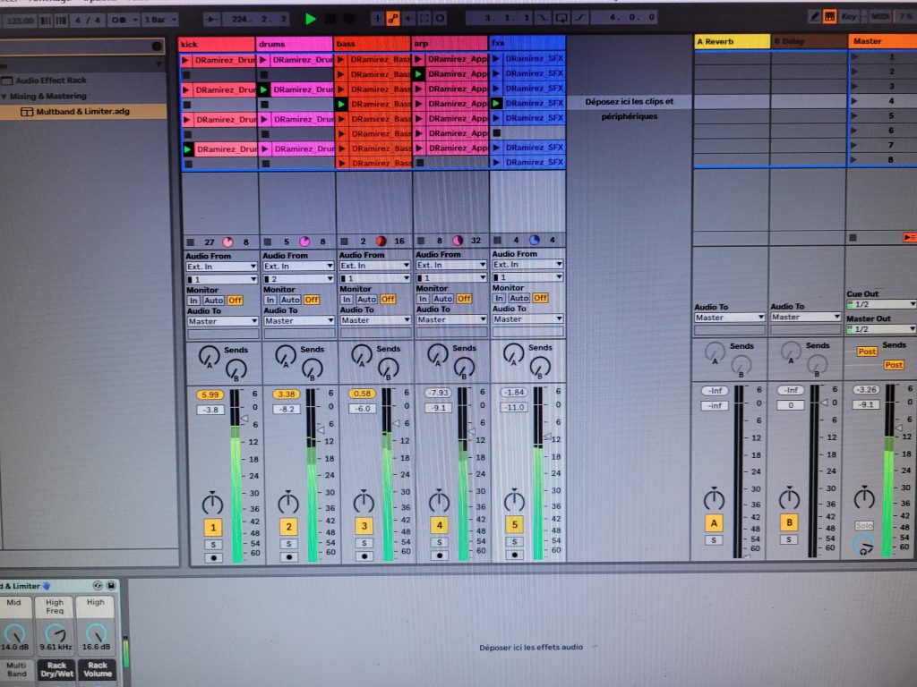Click the Solo cue button on Master
The width and height of the screenshot is (917, 687).
pyautogui.click(x=864, y=526)
